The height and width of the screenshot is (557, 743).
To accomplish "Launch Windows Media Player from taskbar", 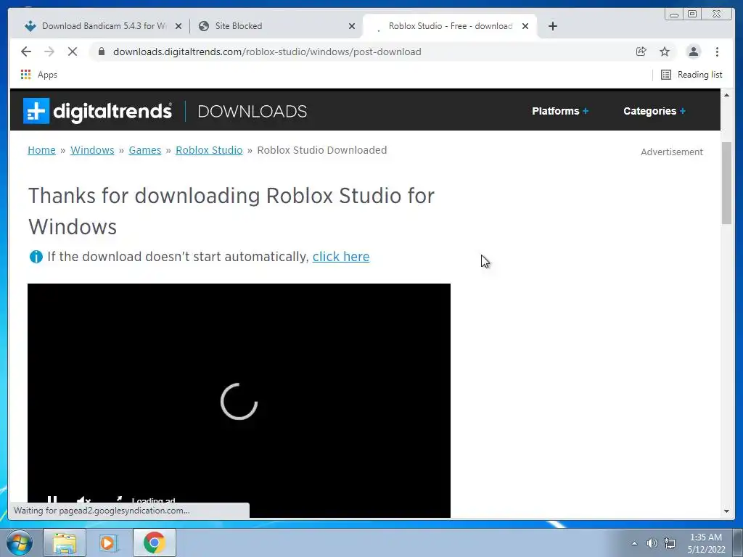I will pyautogui.click(x=109, y=542).
